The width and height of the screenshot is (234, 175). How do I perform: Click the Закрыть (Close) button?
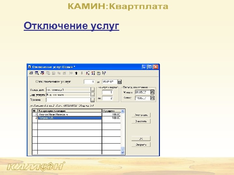[141, 145]
